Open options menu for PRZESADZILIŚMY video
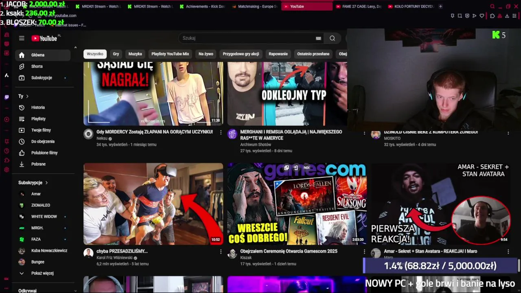 (221, 252)
